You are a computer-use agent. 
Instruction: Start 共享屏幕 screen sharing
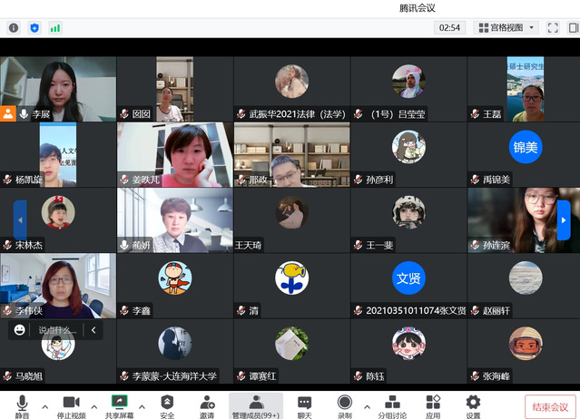tap(118, 405)
